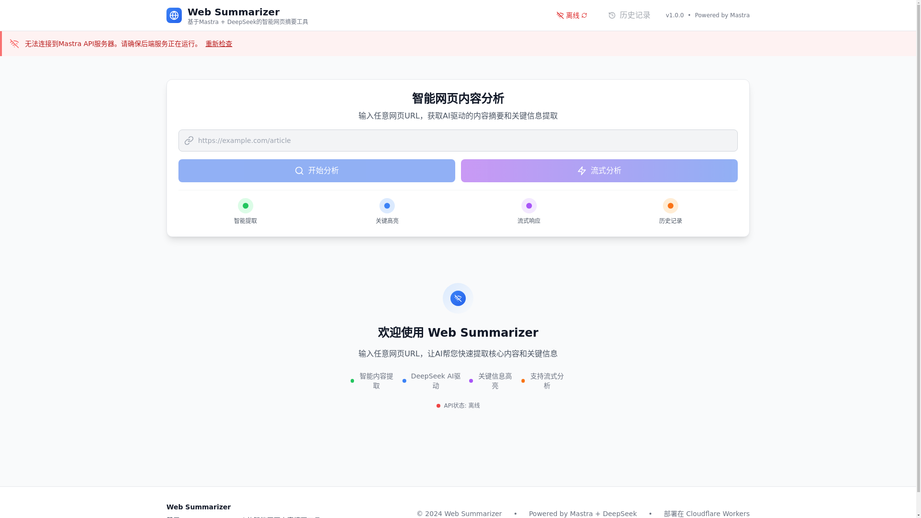Click the Web Summarizer globe logo
This screenshot has width=921, height=518.
click(x=174, y=15)
